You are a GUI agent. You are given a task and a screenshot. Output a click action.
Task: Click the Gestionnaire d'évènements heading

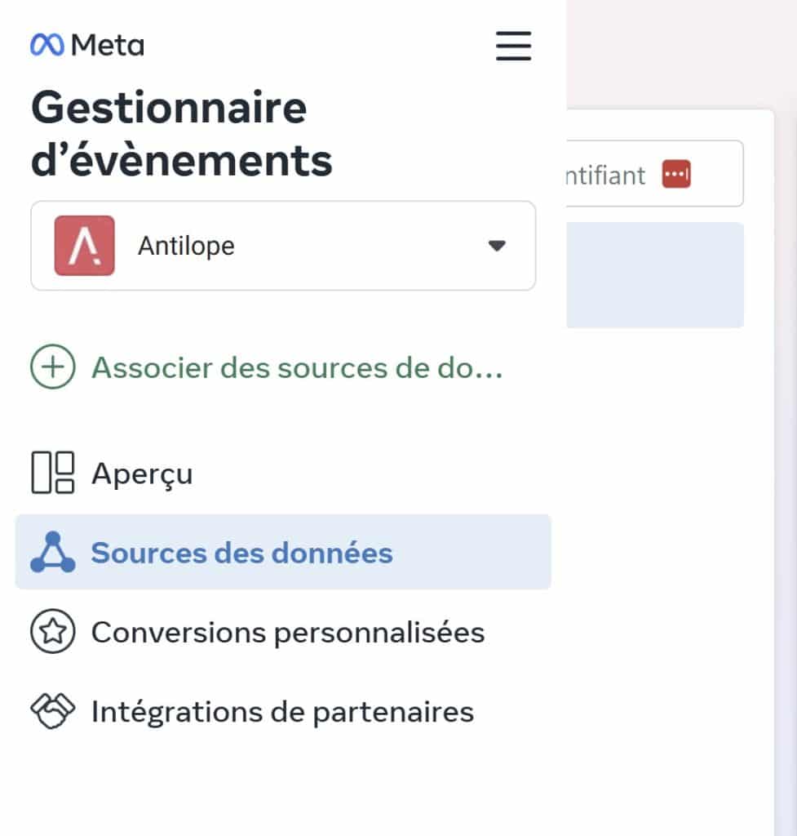[182, 133]
